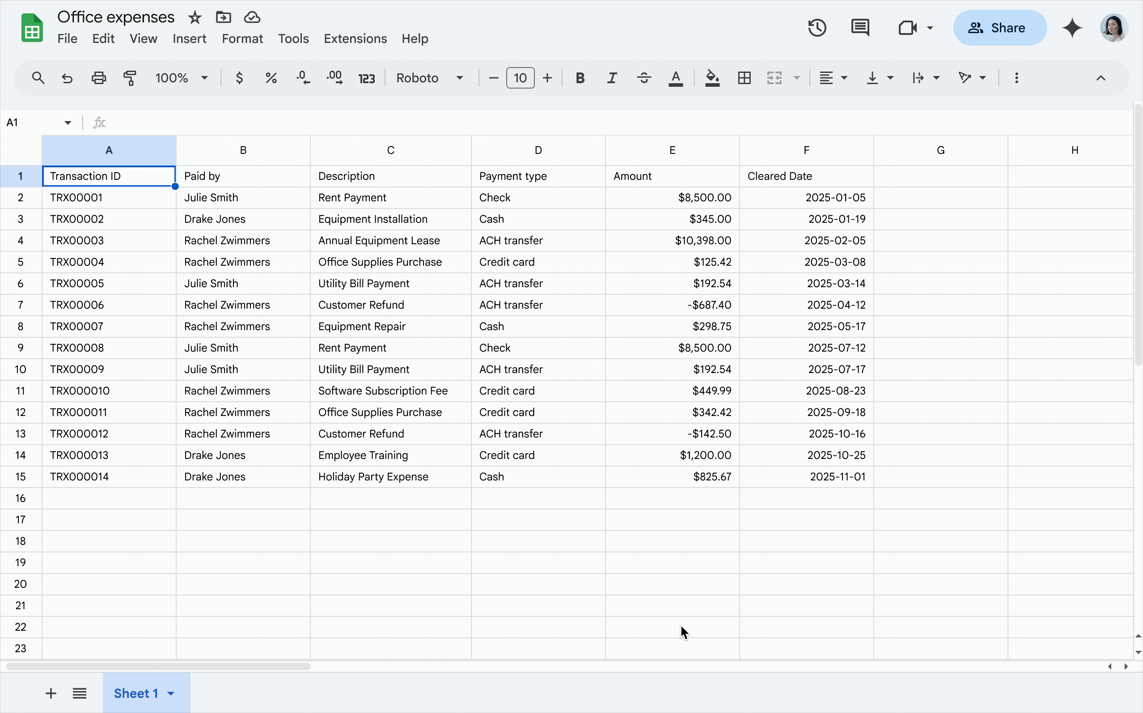Open the fill color picker
The height and width of the screenshot is (713, 1143).
(712, 78)
